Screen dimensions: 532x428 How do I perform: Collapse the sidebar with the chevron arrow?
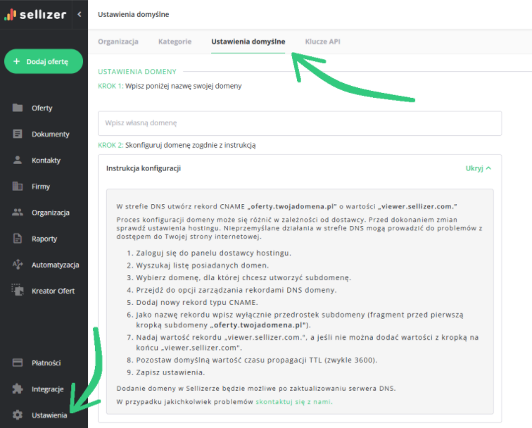coord(79,14)
